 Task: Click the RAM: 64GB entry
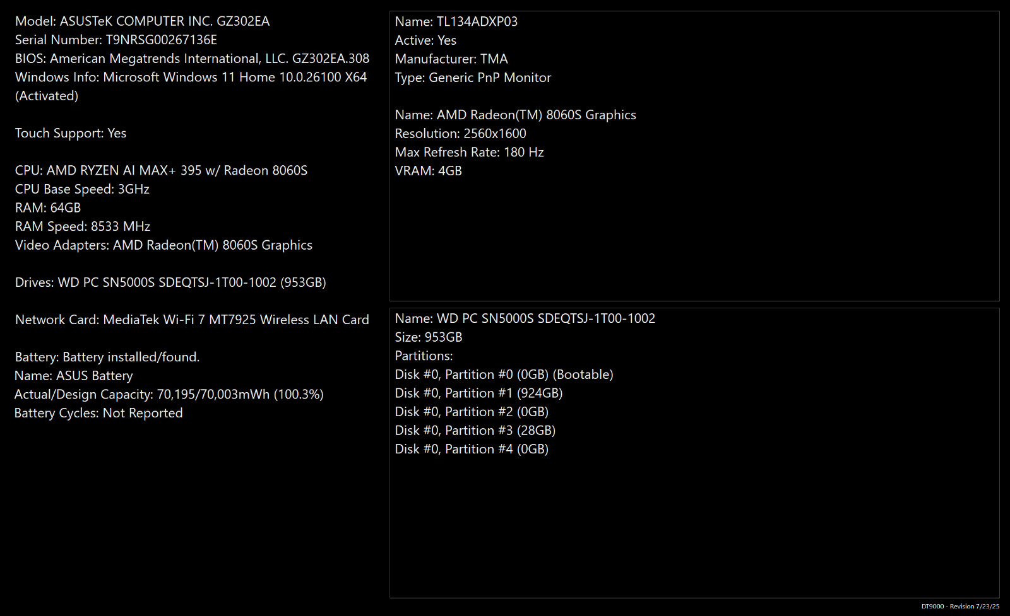pyautogui.click(x=48, y=207)
